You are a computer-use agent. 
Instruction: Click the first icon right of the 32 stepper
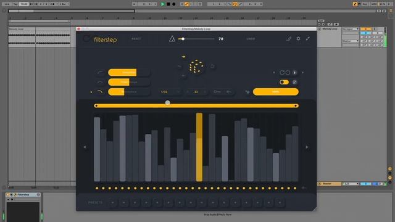pyautogui.click(x=217, y=92)
